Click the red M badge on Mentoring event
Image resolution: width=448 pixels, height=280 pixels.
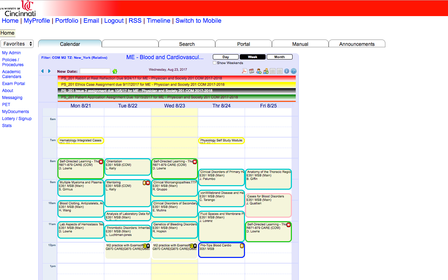click(x=148, y=183)
